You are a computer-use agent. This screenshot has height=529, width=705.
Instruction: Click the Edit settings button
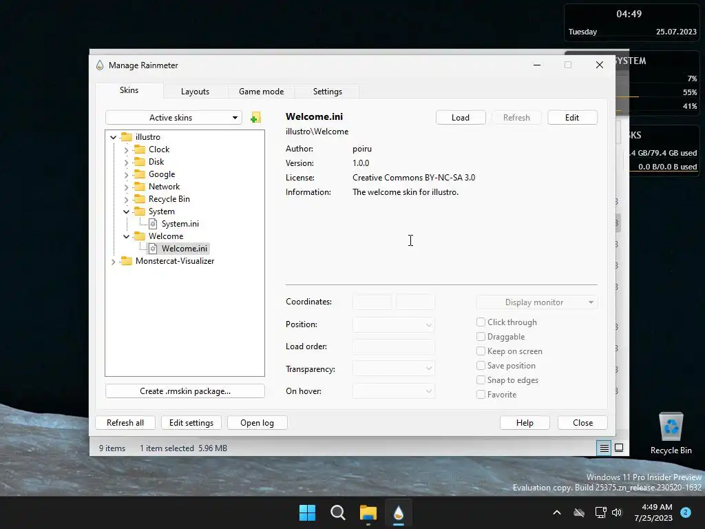[x=191, y=423]
